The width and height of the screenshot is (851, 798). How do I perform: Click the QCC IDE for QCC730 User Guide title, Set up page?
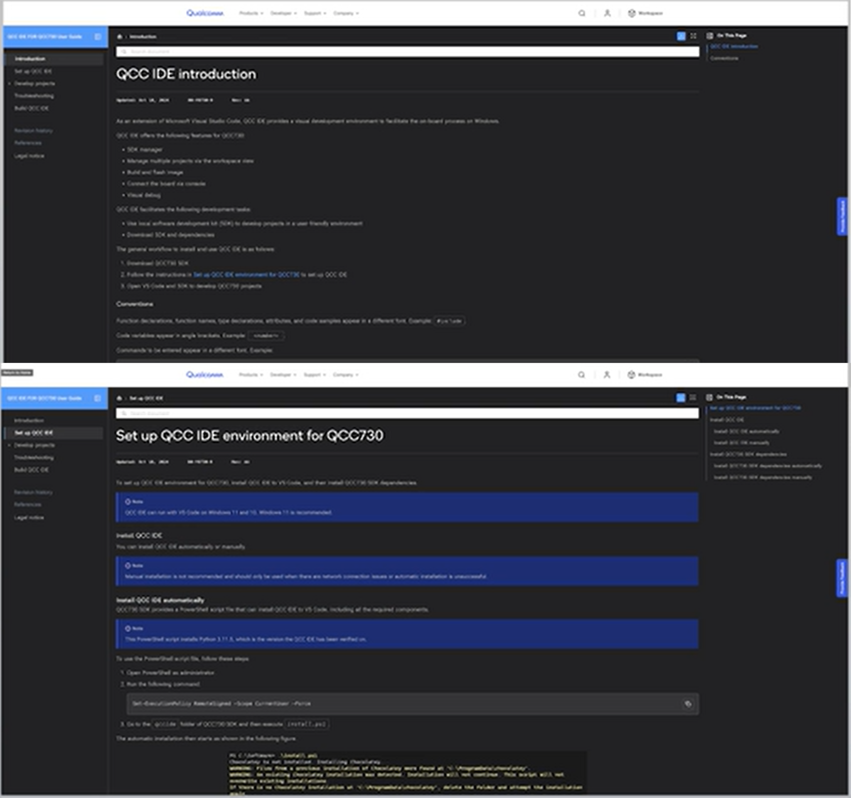44,398
